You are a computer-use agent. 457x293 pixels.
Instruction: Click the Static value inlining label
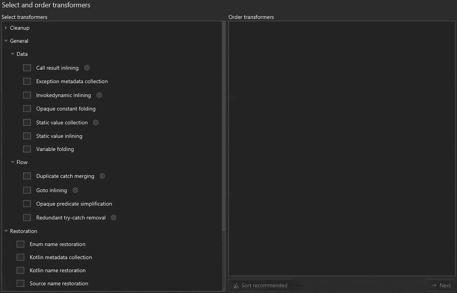[x=59, y=136]
